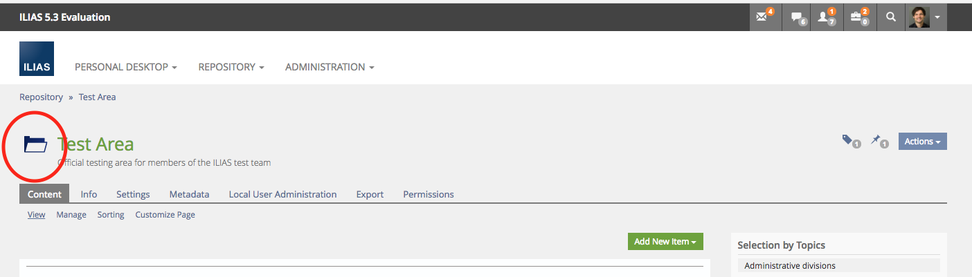Select the Manage sub-tab
972x277 pixels.
(x=71, y=215)
